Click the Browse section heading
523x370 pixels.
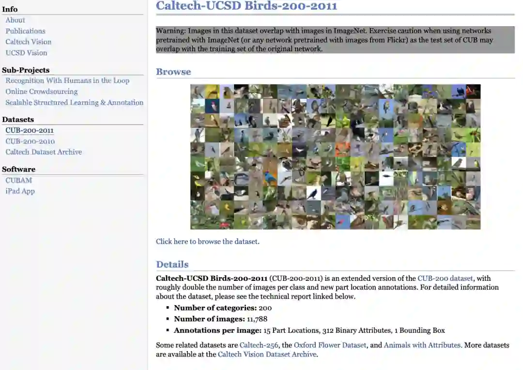[173, 72]
